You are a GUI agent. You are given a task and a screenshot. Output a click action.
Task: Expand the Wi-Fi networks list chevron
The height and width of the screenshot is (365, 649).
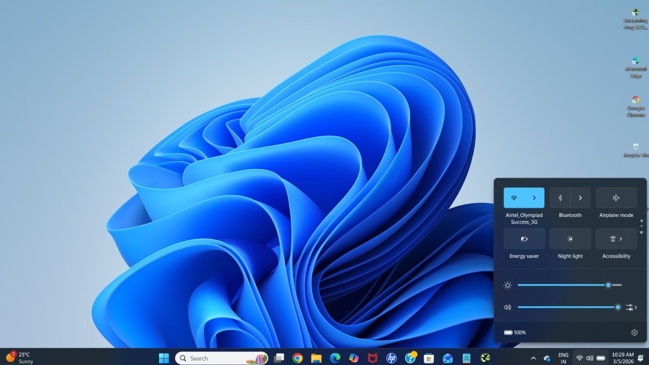(534, 198)
